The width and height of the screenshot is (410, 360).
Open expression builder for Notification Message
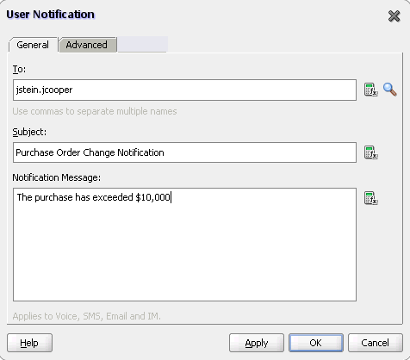click(x=370, y=198)
